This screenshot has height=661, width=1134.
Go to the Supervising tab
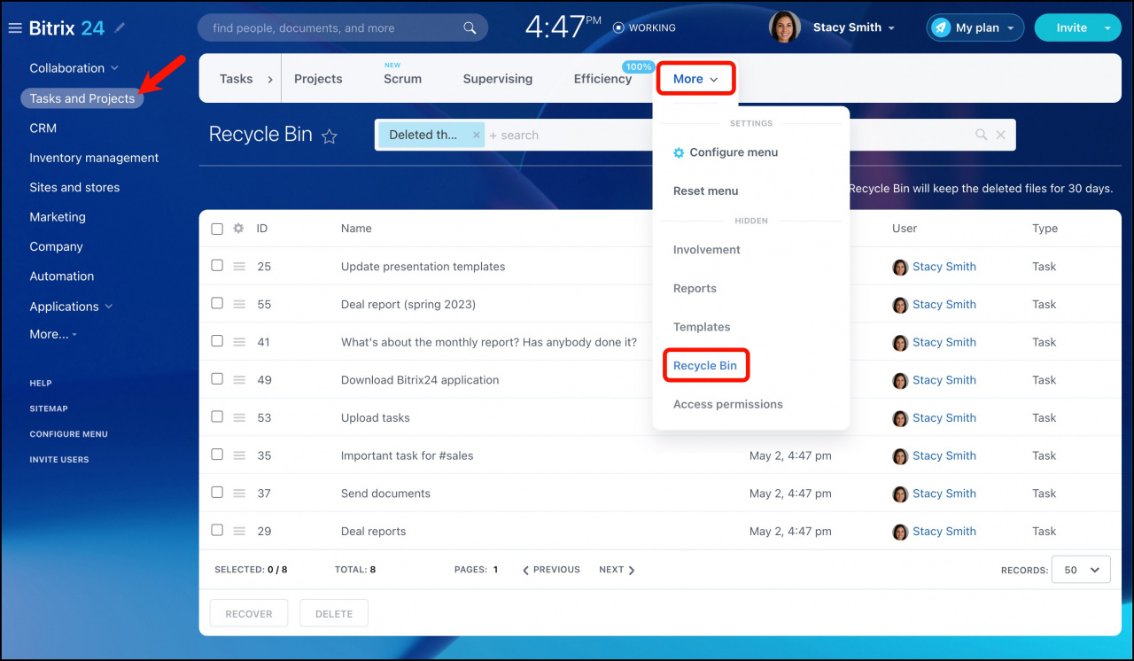point(498,79)
